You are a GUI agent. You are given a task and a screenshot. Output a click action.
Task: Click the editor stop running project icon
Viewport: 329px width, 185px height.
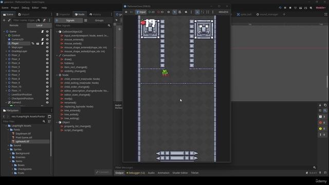(290, 8)
